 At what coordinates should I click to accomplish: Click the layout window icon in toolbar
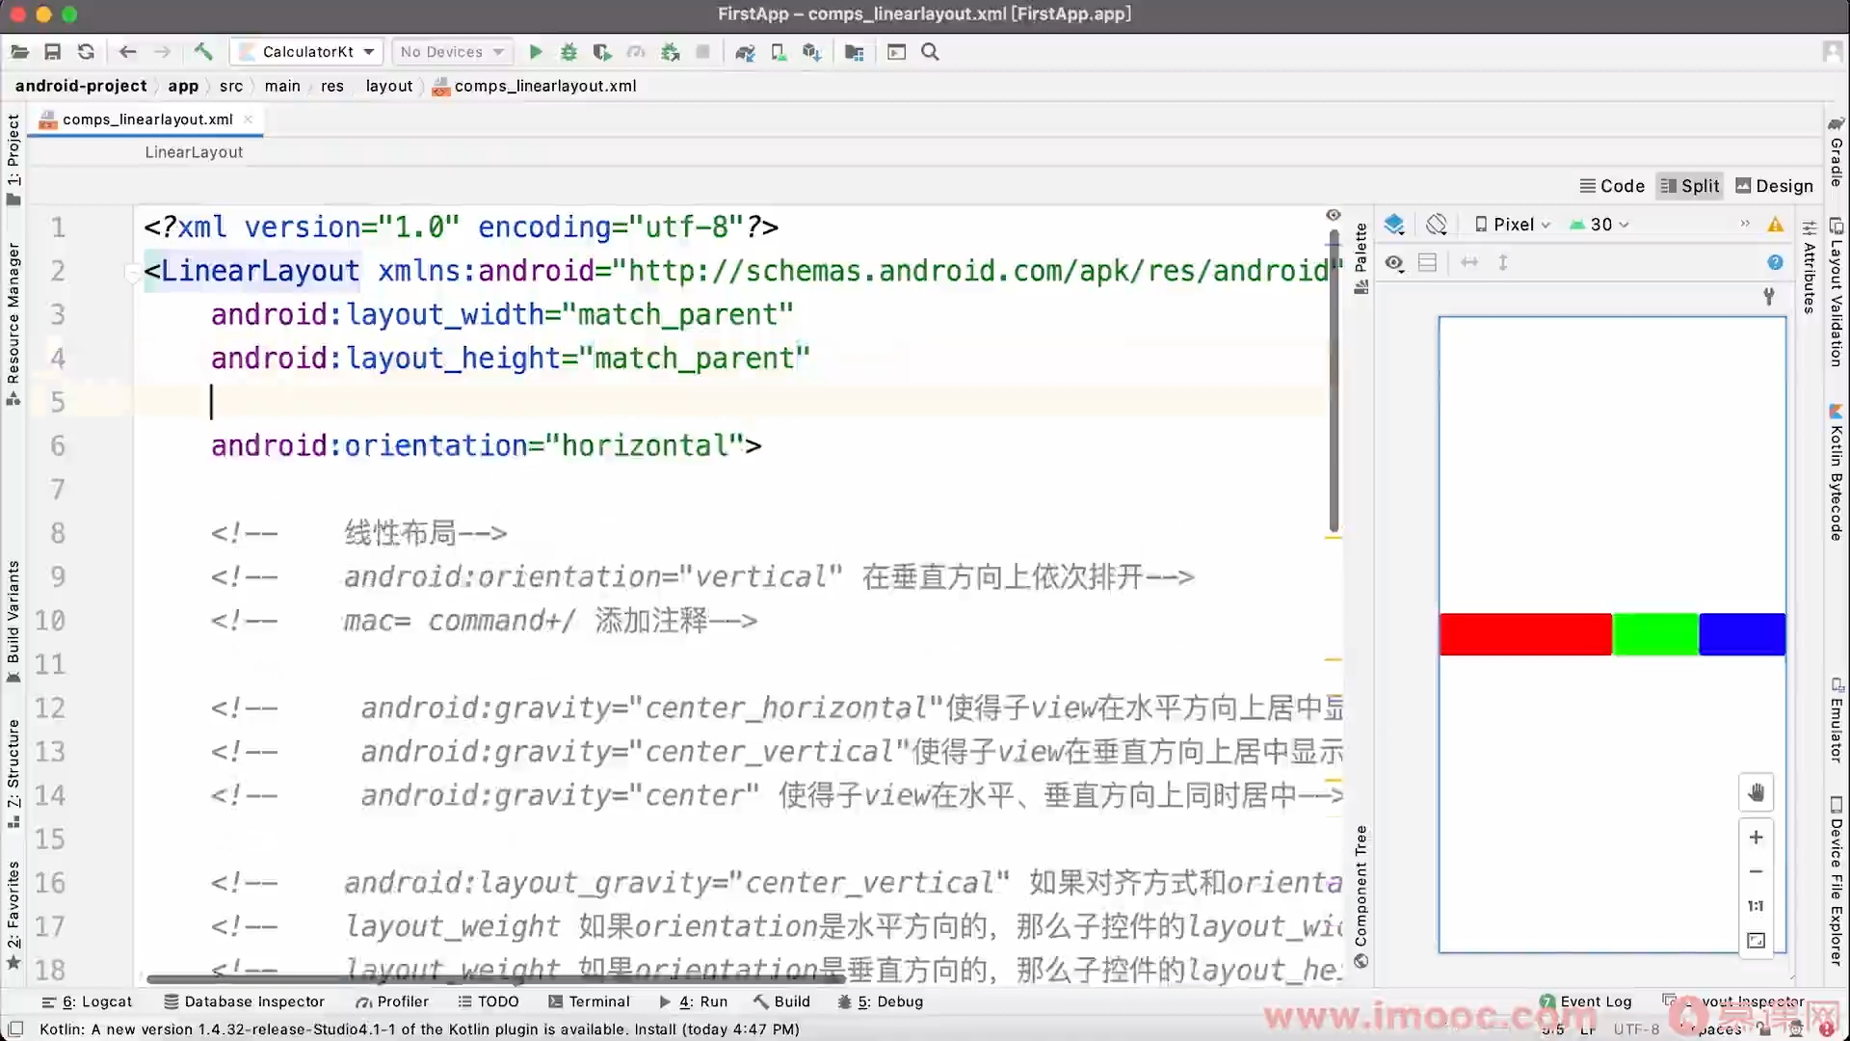pos(896,52)
